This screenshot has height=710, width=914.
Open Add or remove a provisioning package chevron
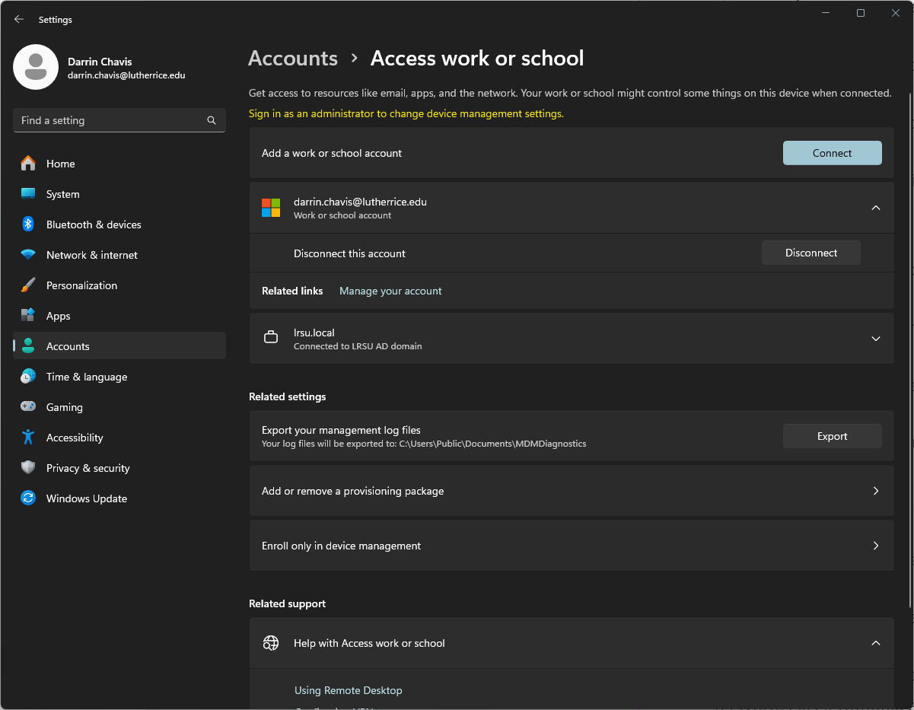[876, 491]
